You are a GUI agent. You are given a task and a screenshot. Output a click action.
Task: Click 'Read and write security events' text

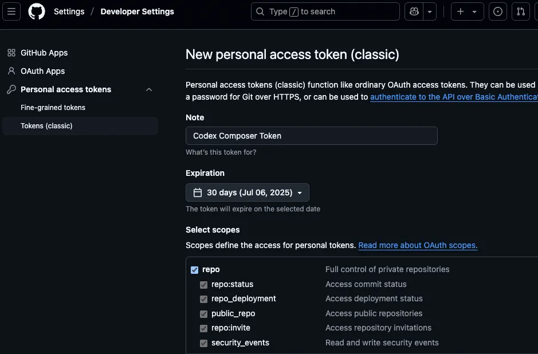click(382, 343)
